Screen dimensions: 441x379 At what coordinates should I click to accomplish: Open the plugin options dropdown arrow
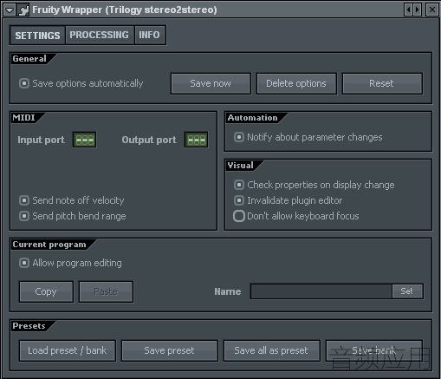click(x=10, y=10)
